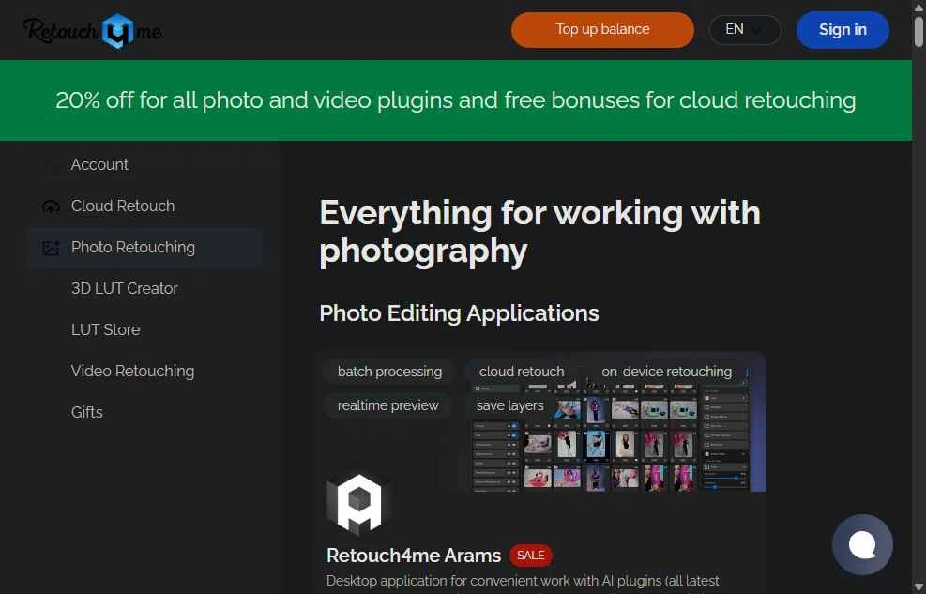Click the batch processing tag
Image resolution: width=926 pixels, height=594 pixels.
click(389, 372)
